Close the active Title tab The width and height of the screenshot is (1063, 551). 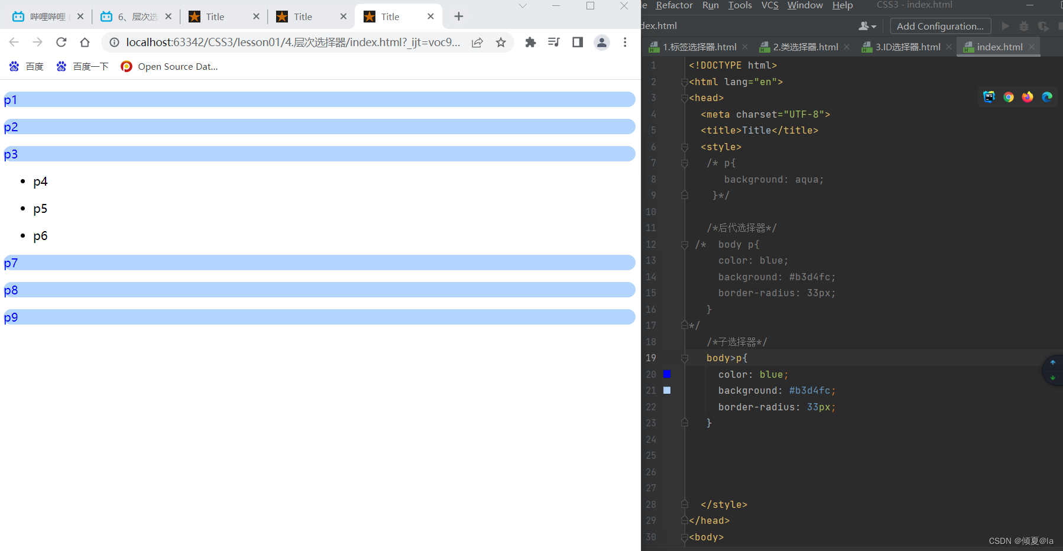click(430, 17)
